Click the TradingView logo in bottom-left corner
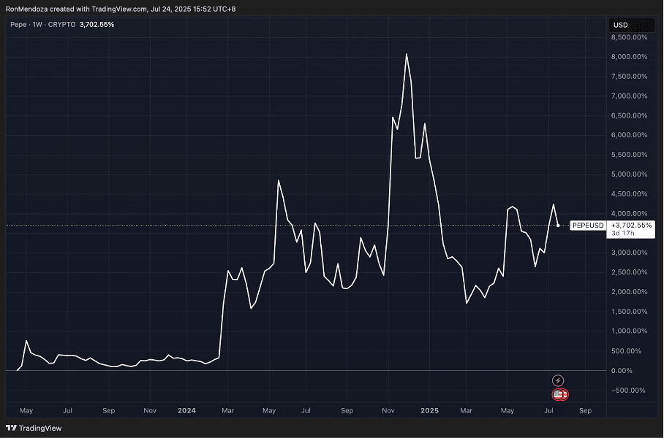 click(x=34, y=429)
